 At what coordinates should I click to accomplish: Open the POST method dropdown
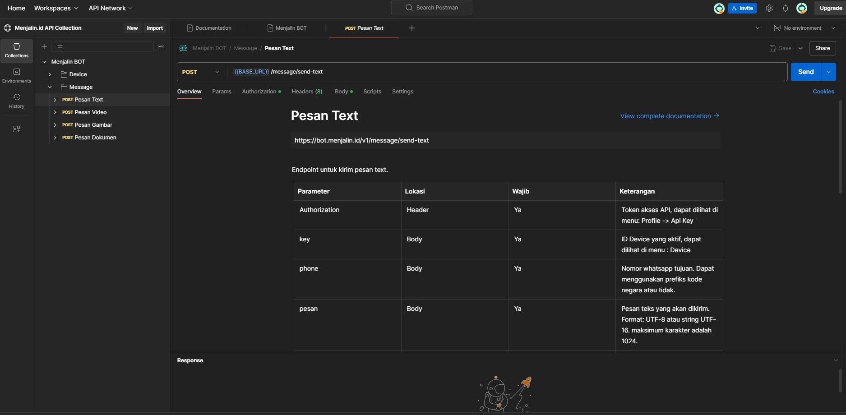tap(201, 72)
